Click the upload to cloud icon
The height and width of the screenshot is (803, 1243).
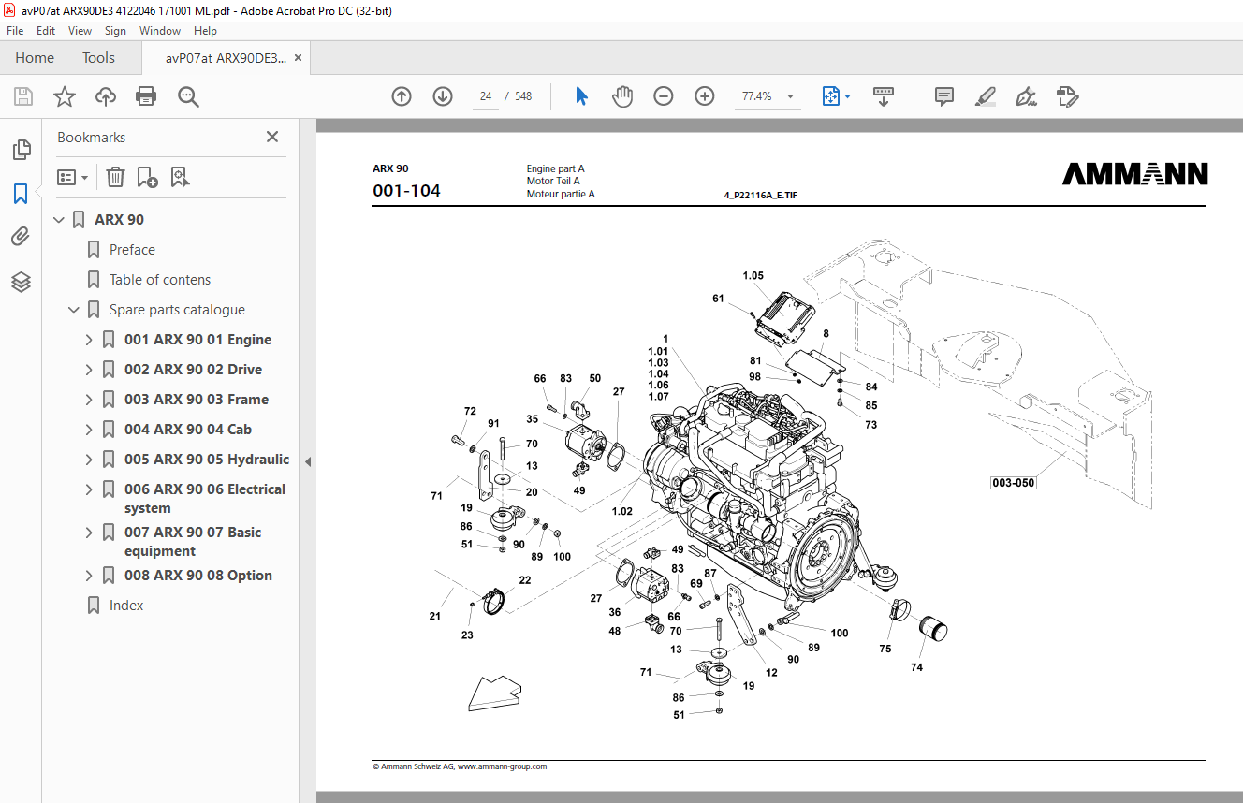[106, 96]
